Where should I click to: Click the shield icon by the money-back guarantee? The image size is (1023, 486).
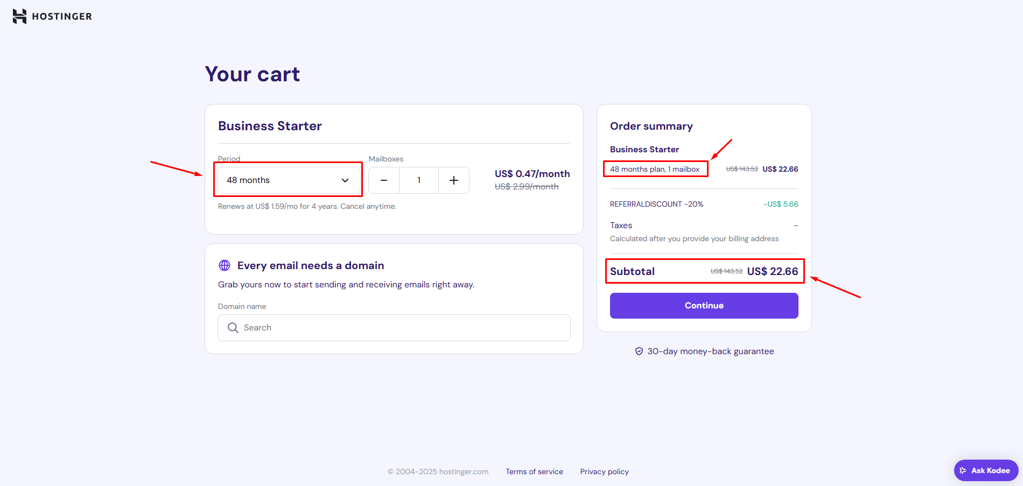coord(639,351)
